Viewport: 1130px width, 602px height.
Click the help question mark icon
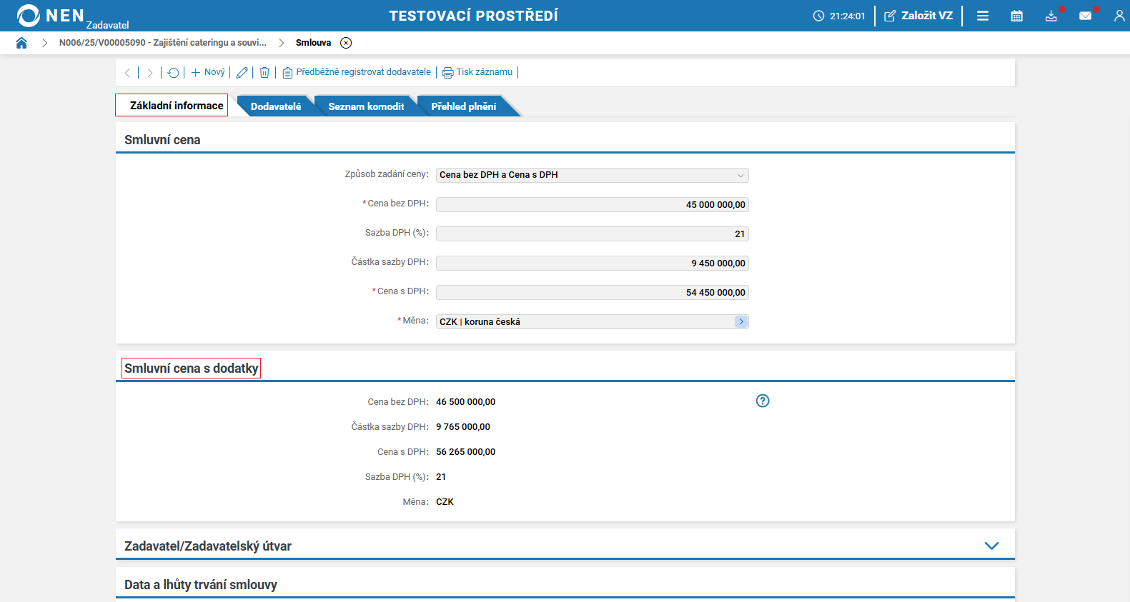pos(763,401)
